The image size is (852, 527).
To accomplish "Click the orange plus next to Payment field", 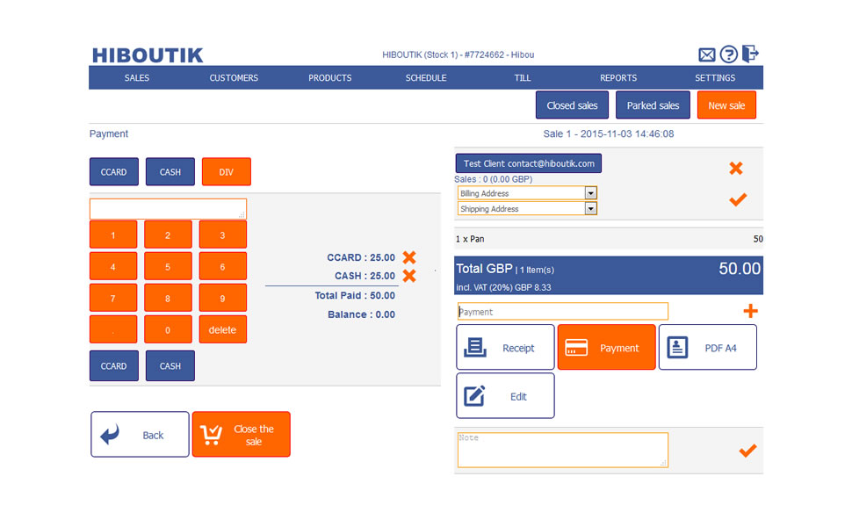I will pos(750,311).
